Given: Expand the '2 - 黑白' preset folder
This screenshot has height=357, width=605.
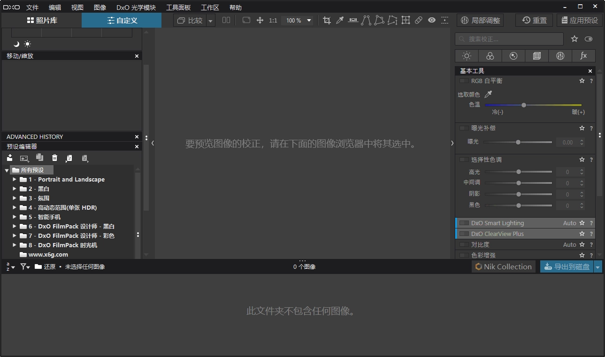Looking at the screenshot, I should point(15,189).
